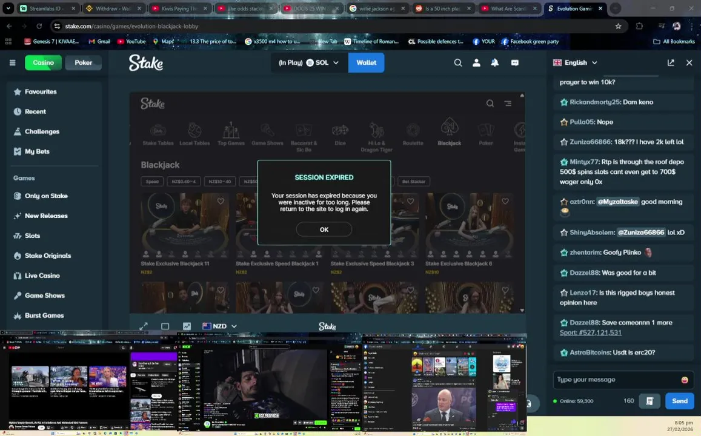The width and height of the screenshot is (701, 436).
Task: Expand the SOL currency dropdown
Action: [308, 62]
